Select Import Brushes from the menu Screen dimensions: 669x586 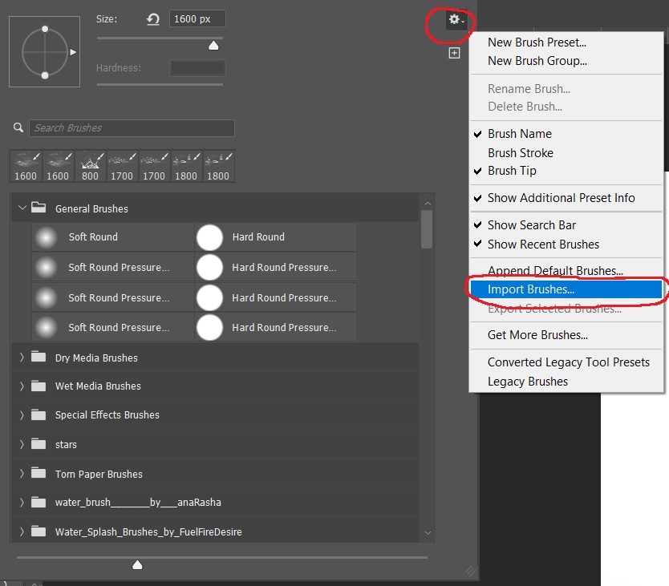click(530, 289)
